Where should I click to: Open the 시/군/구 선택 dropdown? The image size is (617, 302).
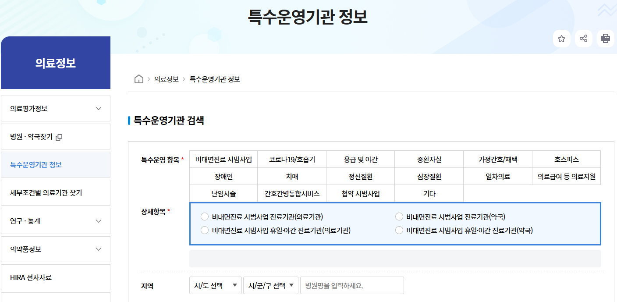pos(271,285)
